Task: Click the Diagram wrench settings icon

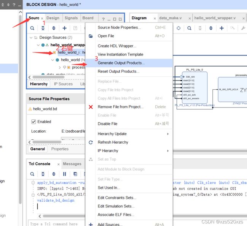Action: coord(243,28)
